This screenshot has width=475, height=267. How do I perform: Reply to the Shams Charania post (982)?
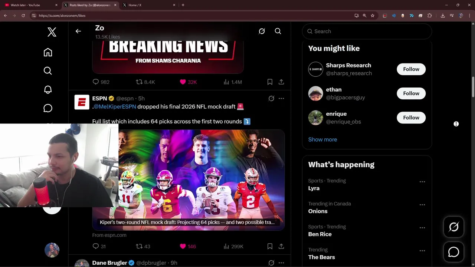click(x=101, y=82)
